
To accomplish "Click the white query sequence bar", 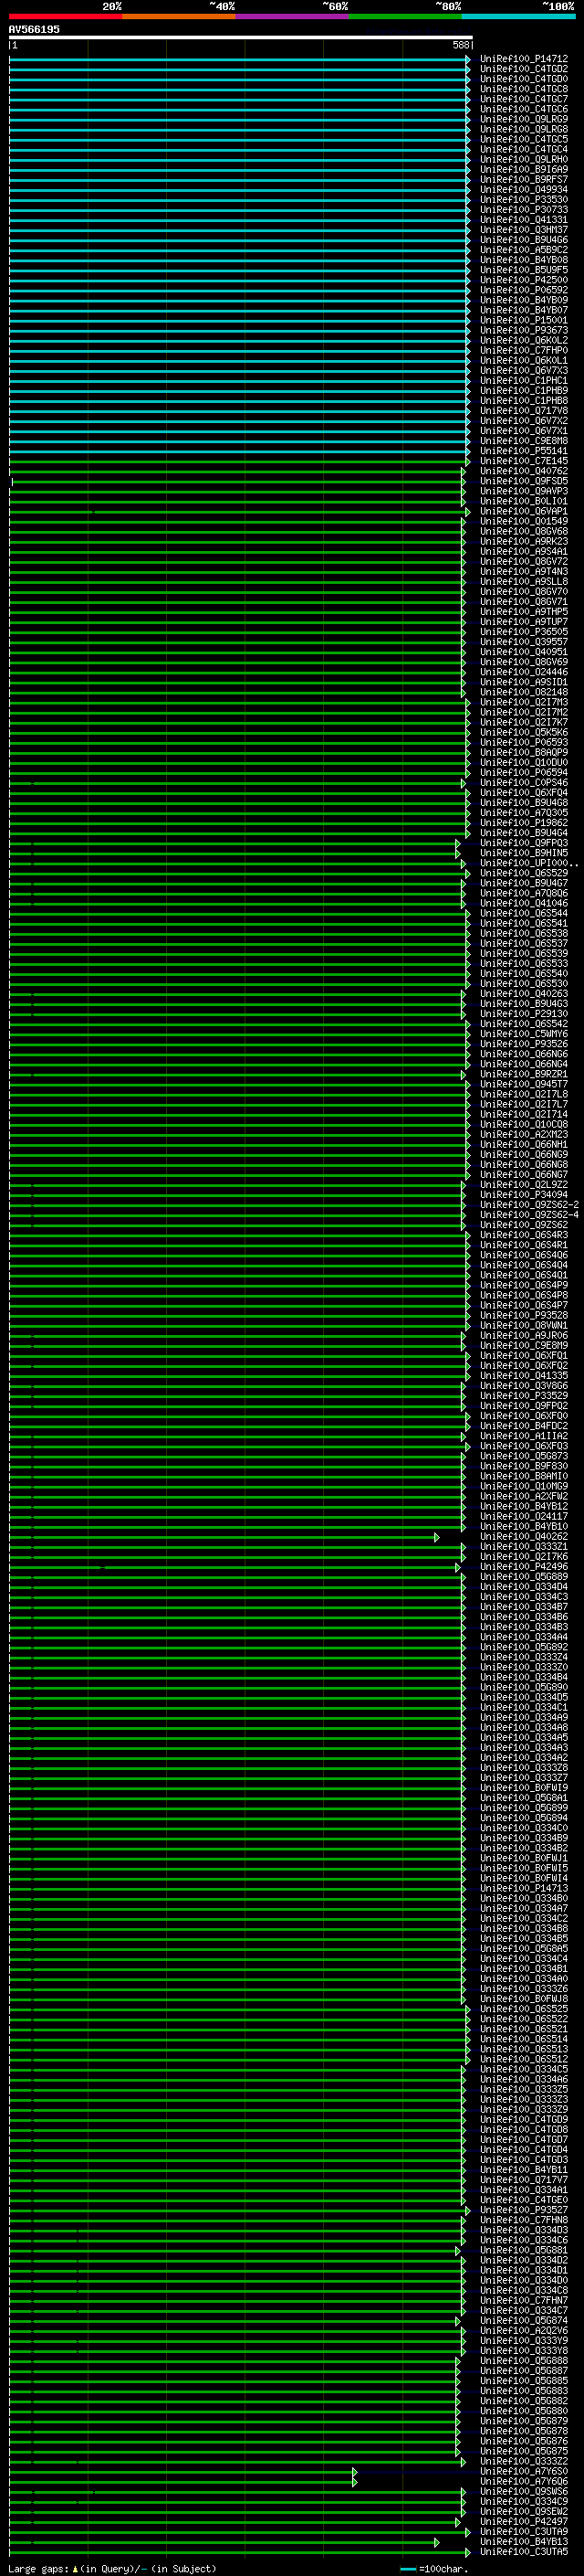I will tap(241, 37).
